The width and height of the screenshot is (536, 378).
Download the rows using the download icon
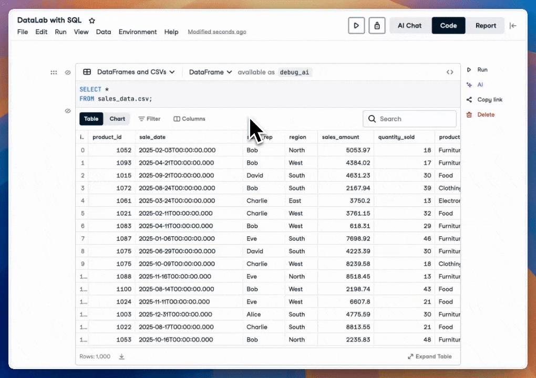pos(122,356)
